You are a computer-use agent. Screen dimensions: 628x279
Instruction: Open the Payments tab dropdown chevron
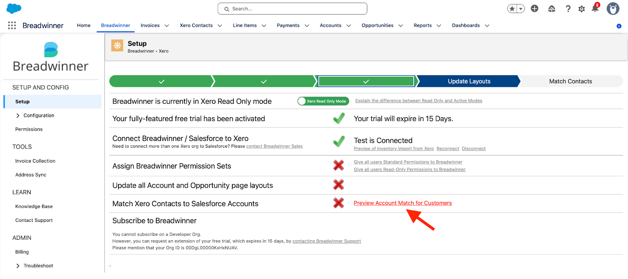307,26
